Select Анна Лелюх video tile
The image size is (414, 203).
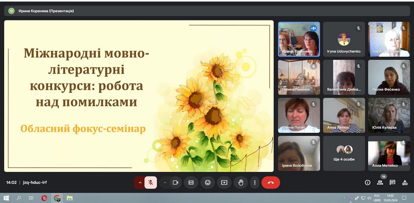344,115
